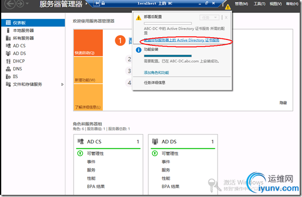Click 配置目标服务器上的 Active Directory 证书服务 link
The height and width of the screenshot is (197, 302).
(182, 40)
